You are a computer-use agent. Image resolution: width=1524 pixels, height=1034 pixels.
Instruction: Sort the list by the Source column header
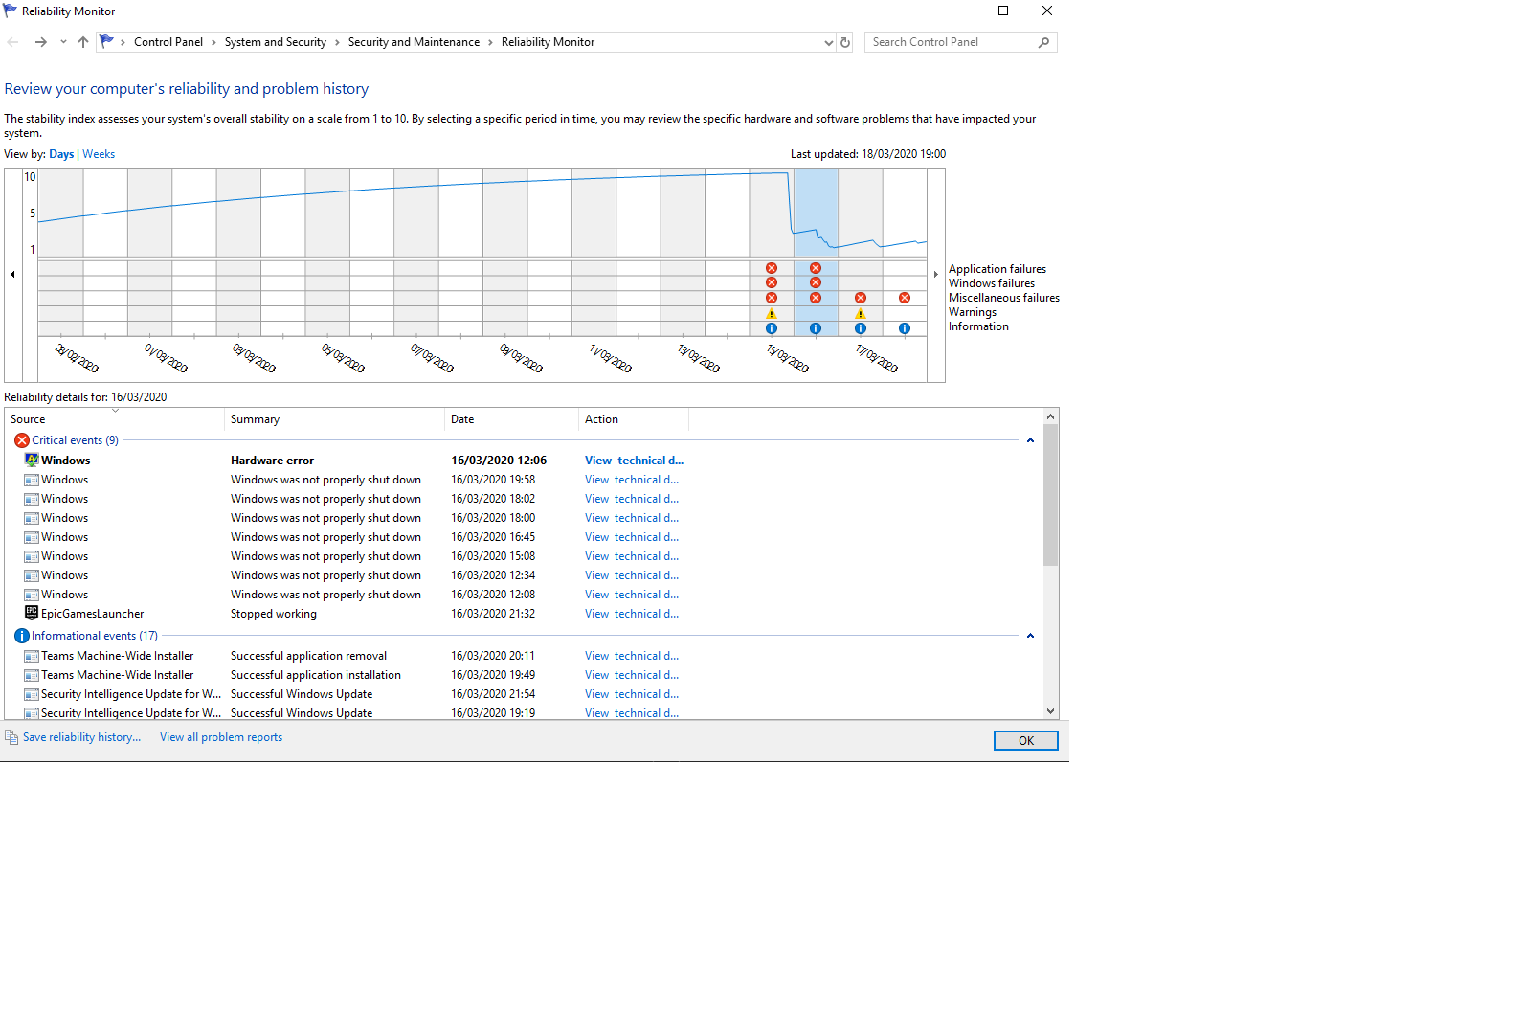click(115, 419)
